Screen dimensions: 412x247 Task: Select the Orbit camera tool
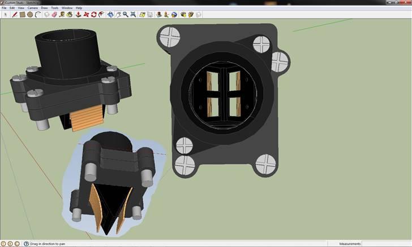[110, 14]
